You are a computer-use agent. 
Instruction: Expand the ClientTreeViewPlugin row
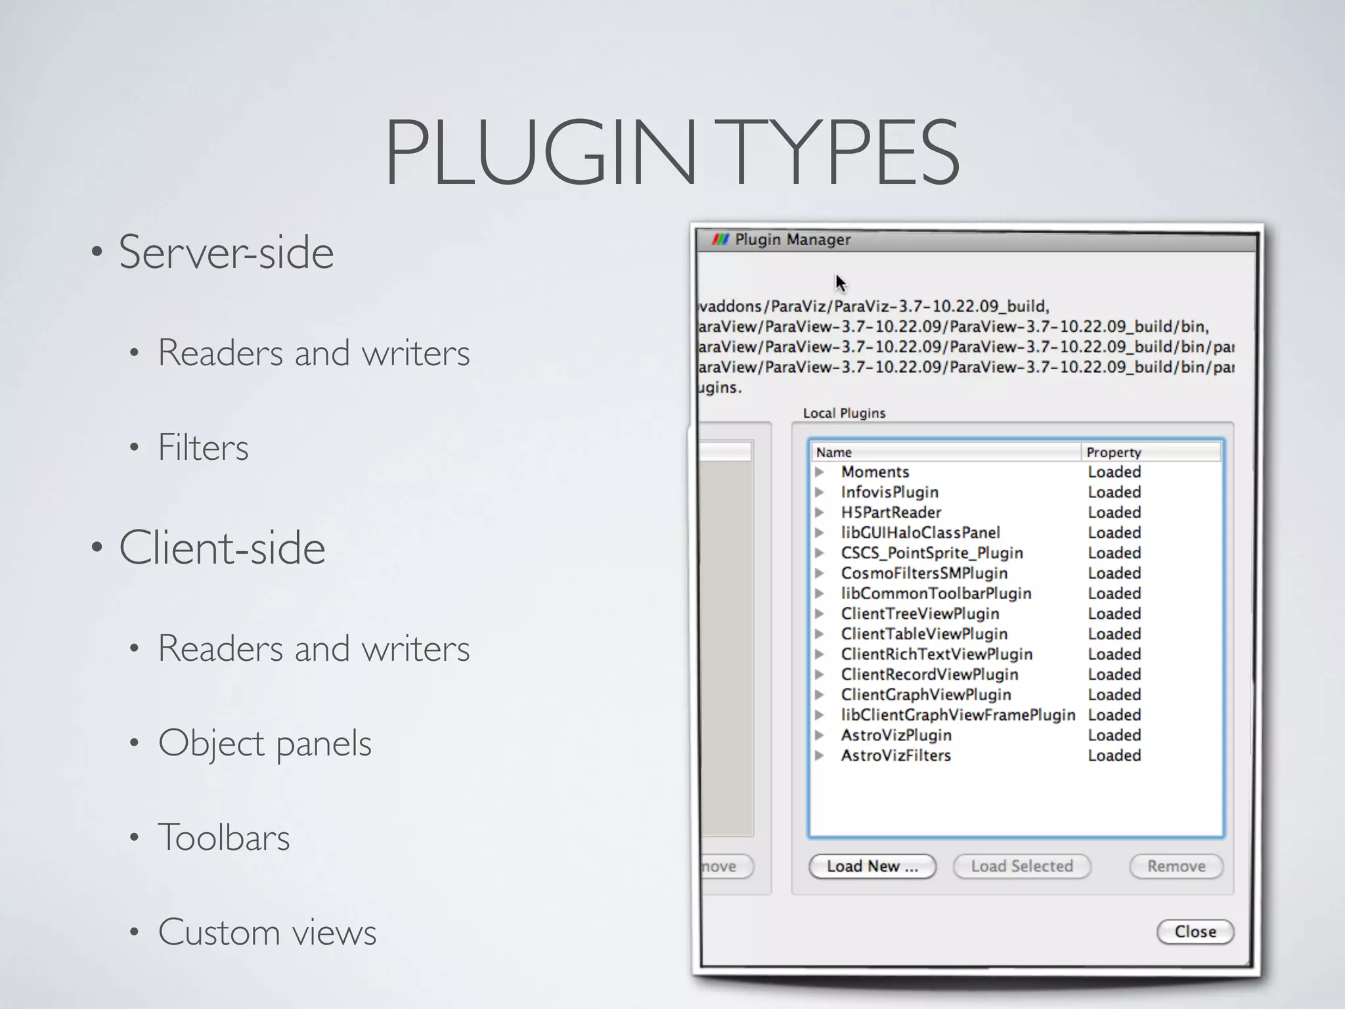click(x=820, y=614)
